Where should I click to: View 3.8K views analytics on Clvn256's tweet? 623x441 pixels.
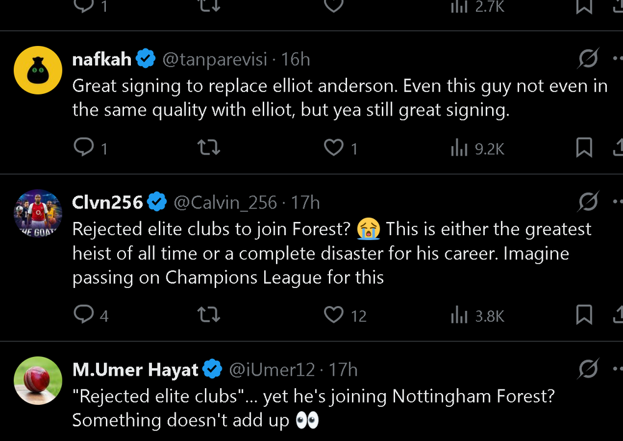[478, 316]
